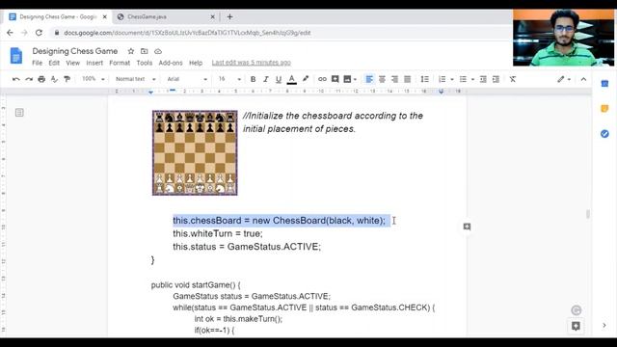
Task: Open the Tasks side panel icon
Action: click(x=604, y=134)
